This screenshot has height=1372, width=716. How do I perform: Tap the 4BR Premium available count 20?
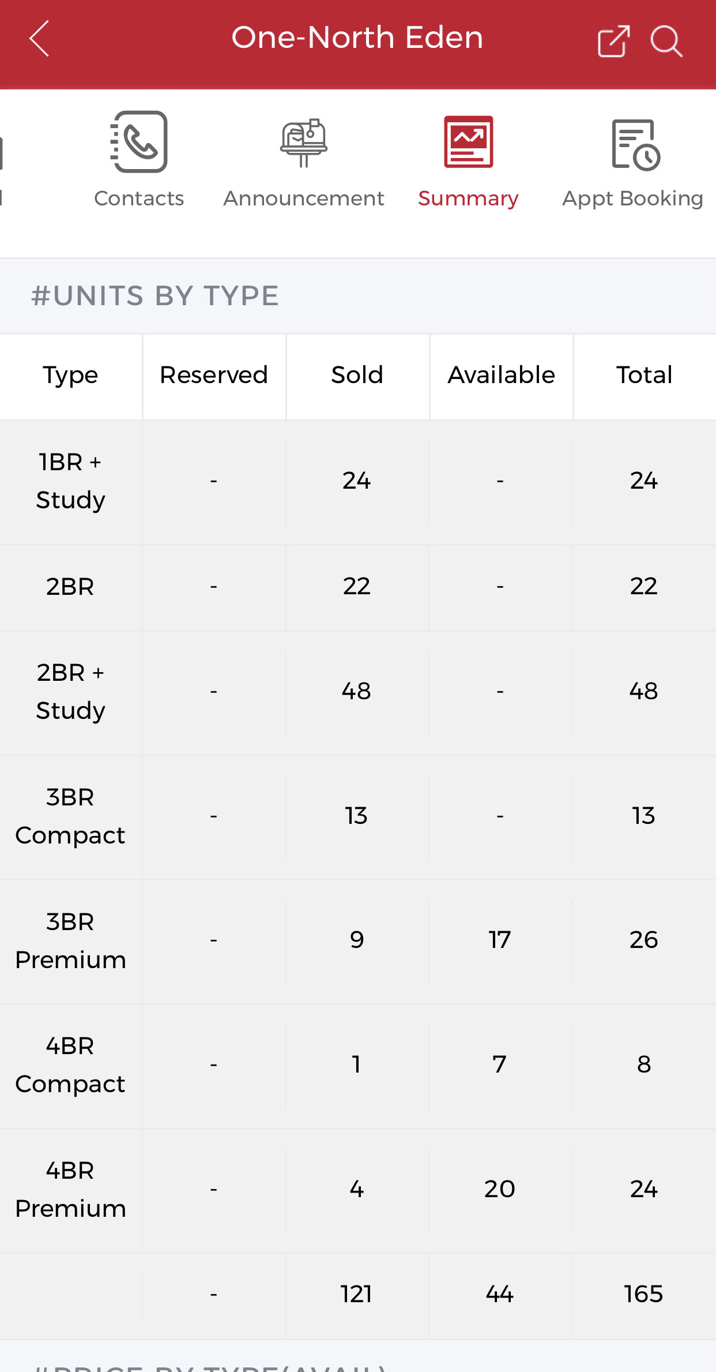point(500,1189)
